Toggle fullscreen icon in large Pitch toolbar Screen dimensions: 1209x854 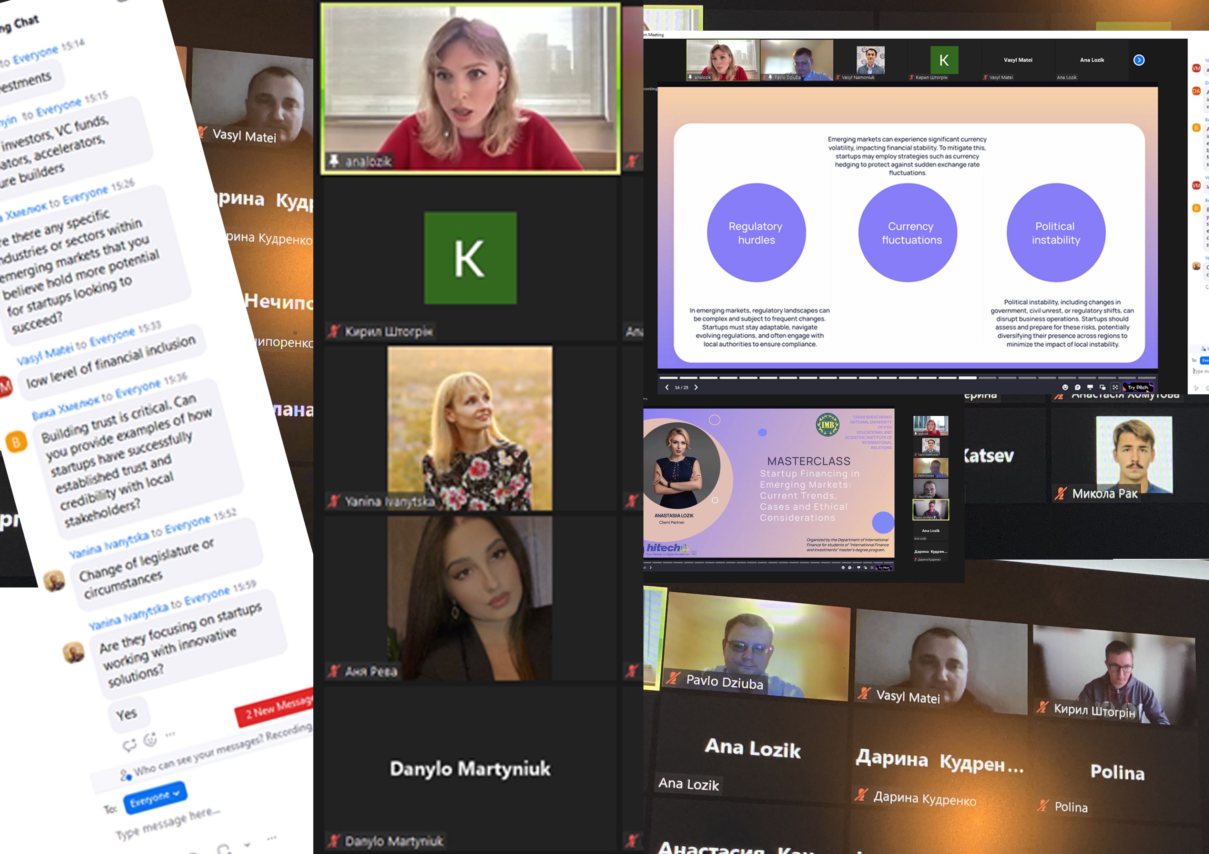[1115, 387]
